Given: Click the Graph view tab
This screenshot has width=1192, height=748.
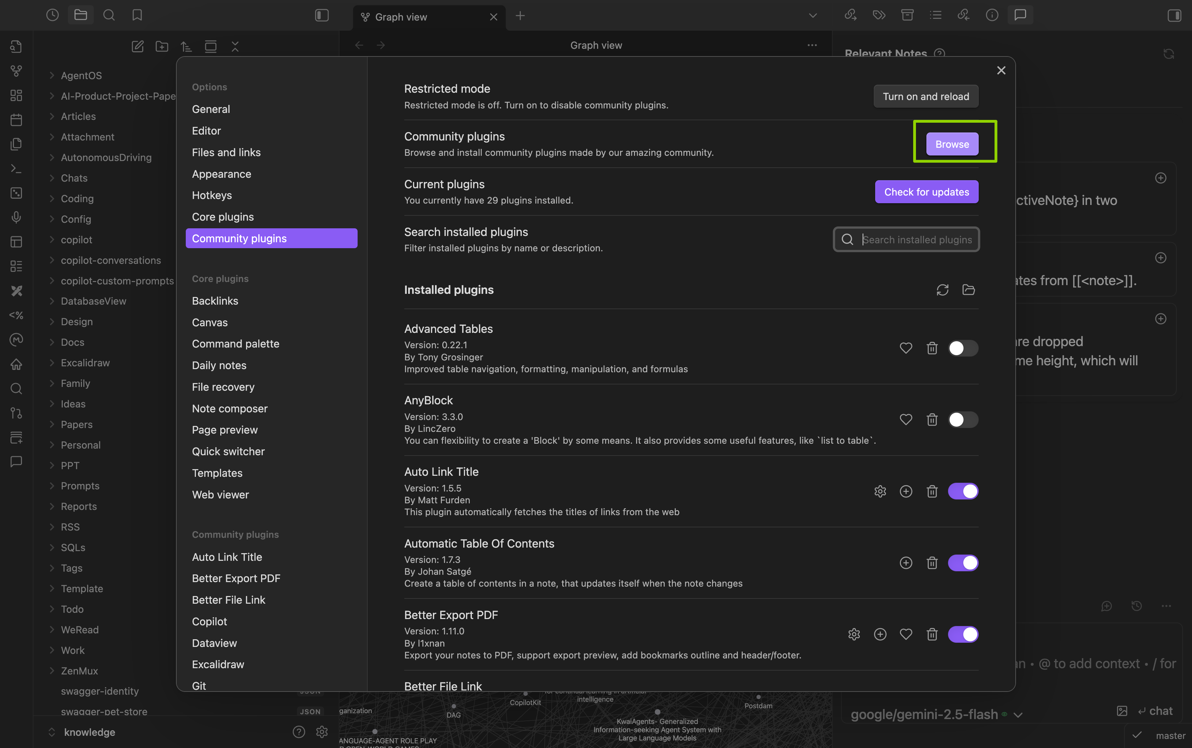Looking at the screenshot, I should (x=429, y=17).
